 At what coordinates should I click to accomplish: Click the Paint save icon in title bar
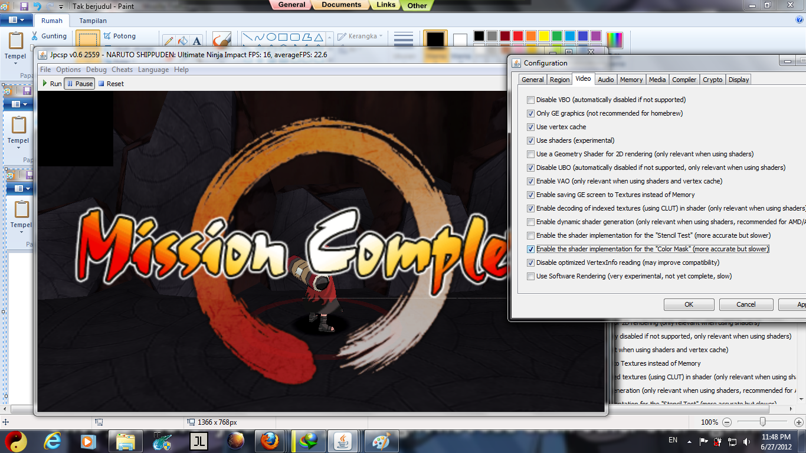point(24,6)
